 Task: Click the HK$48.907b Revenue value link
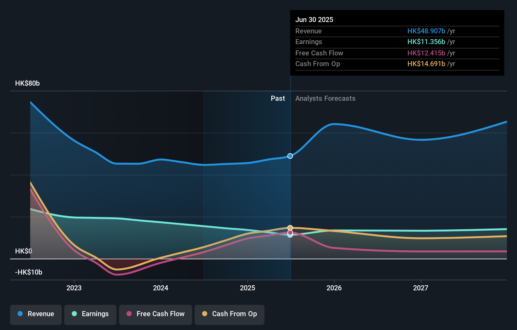coord(426,31)
